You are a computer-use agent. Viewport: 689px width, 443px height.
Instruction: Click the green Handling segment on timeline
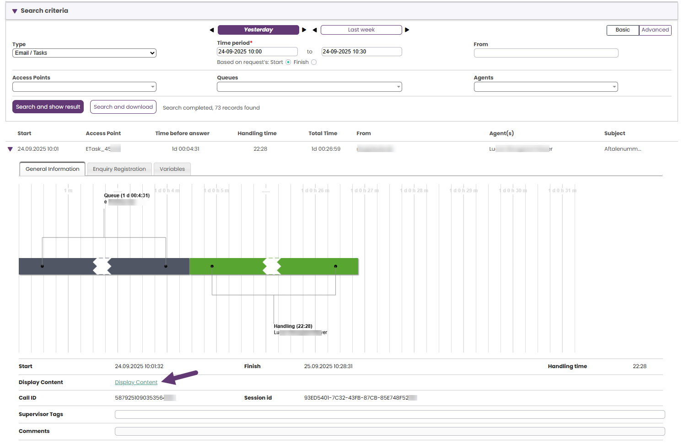[311, 266]
